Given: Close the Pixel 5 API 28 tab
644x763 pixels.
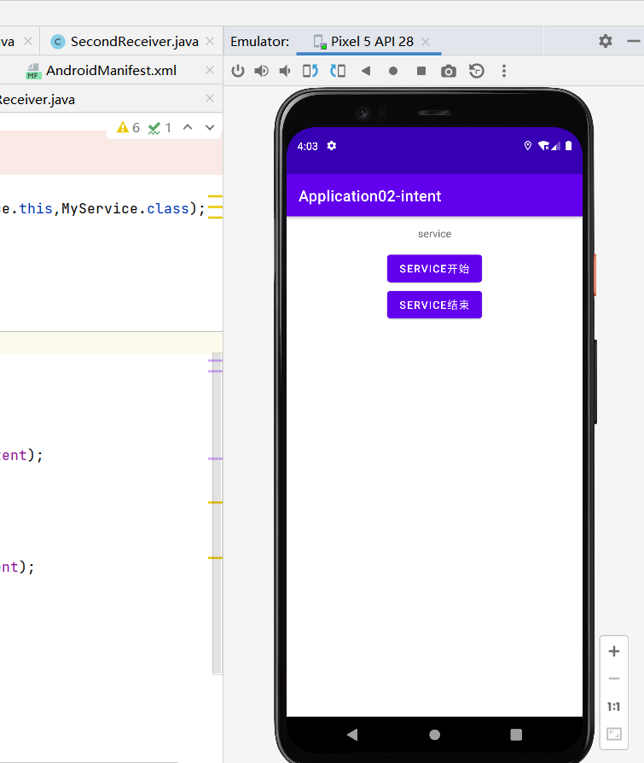Looking at the screenshot, I should coord(426,42).
